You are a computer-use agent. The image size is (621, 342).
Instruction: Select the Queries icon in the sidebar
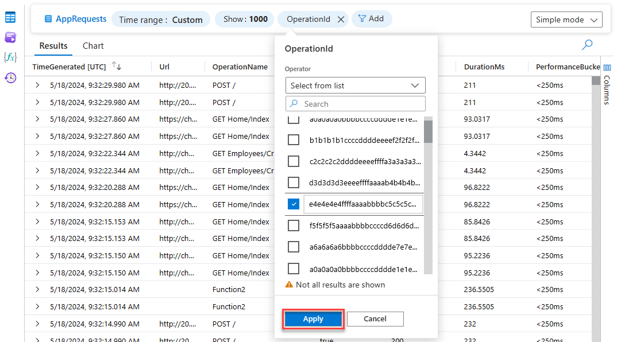(10, 37)
